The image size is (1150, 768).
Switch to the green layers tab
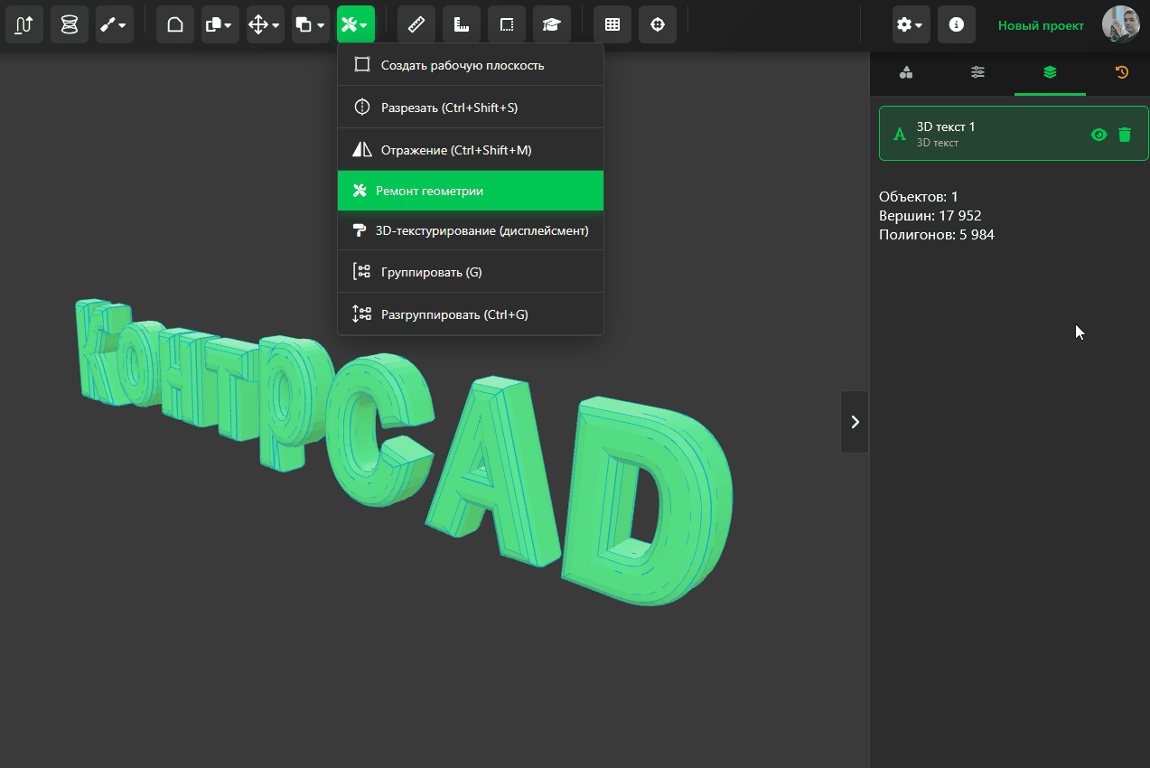(1050, 73)
